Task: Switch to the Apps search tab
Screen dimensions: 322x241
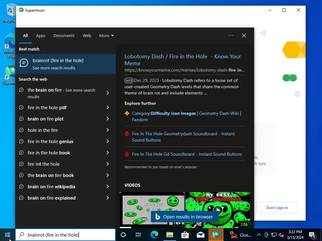Action: coord(41,36)
